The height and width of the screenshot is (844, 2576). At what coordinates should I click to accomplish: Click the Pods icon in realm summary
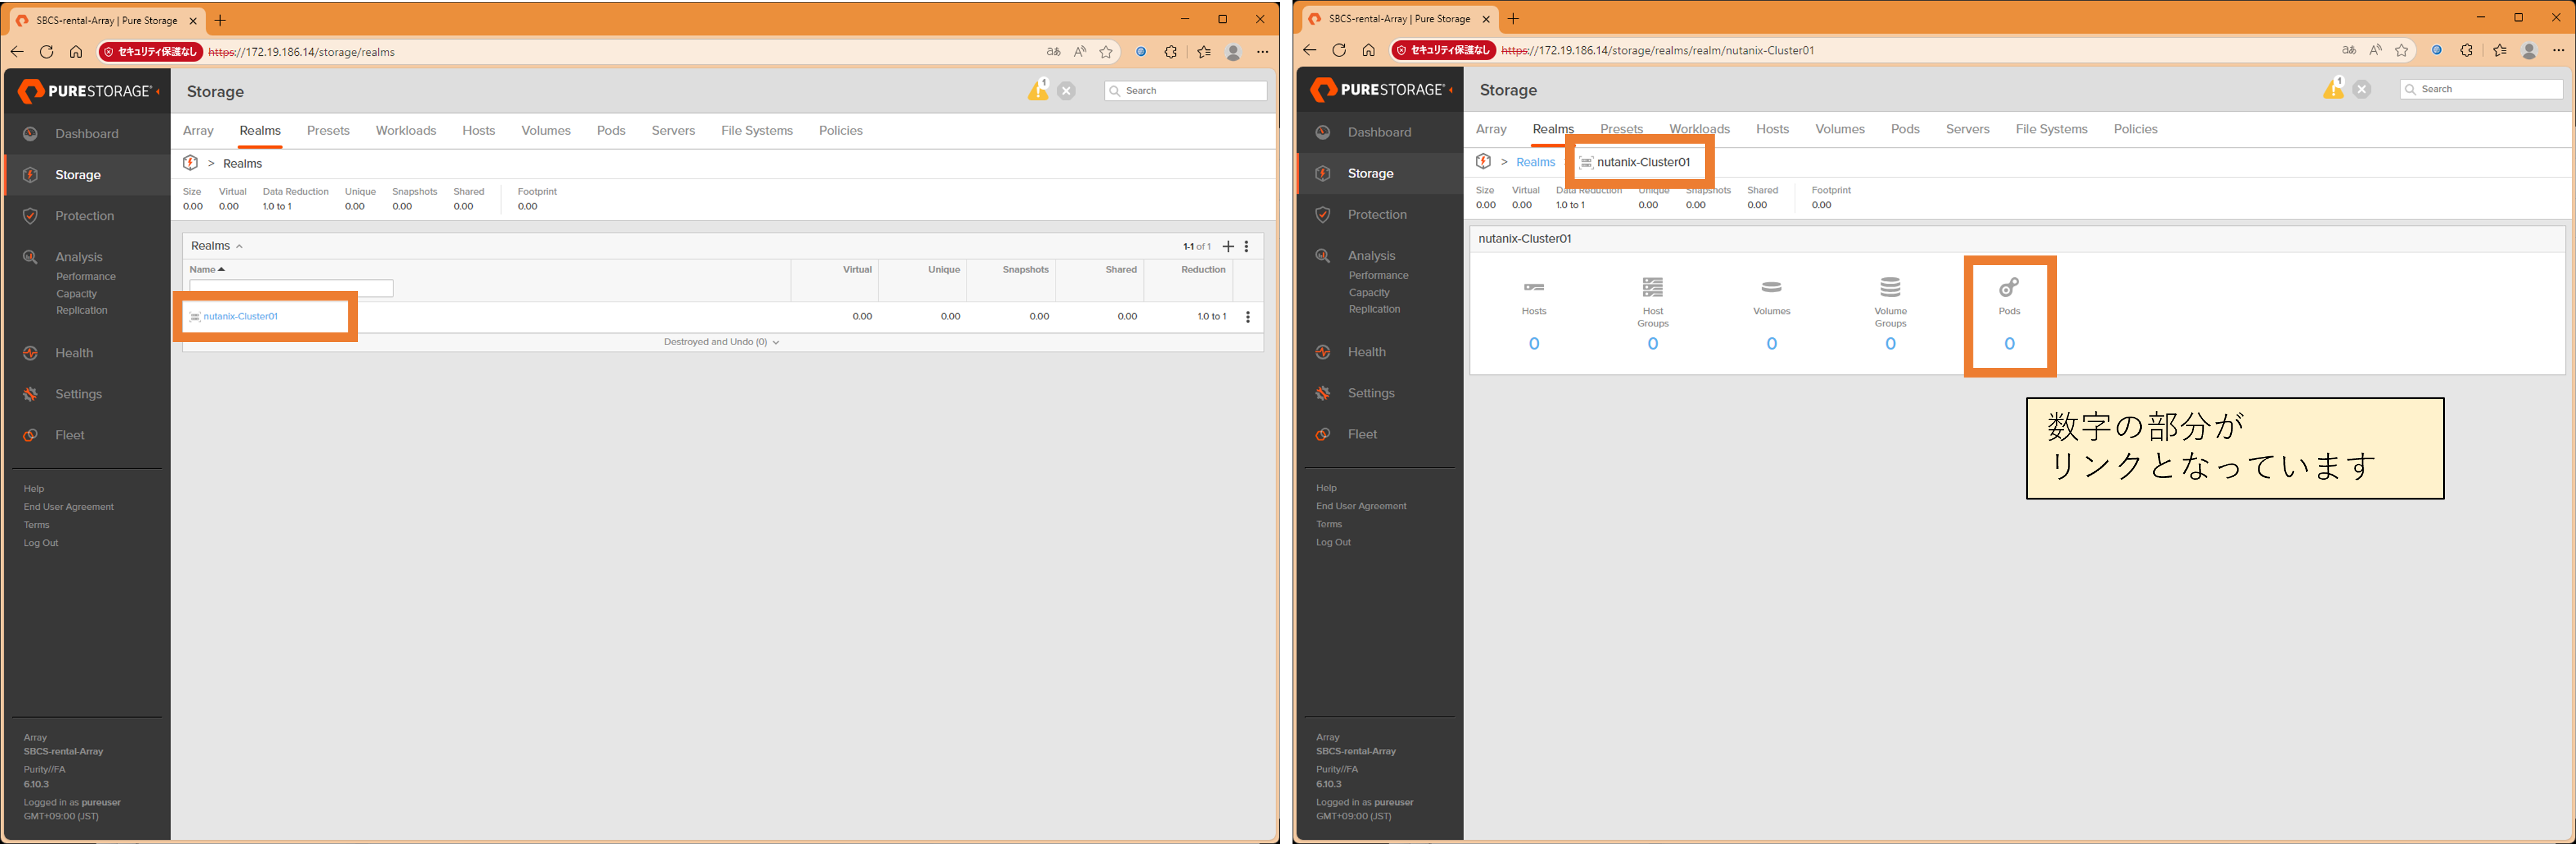2008,288
